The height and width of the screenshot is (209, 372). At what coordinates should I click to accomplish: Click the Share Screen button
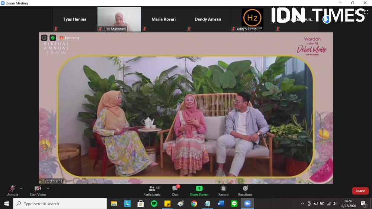(x=199, y=191)
